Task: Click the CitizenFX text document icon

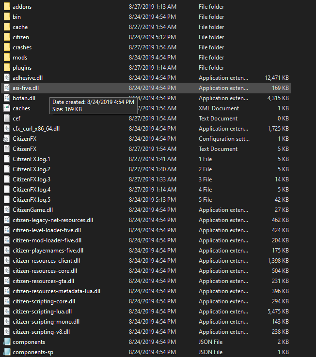Action: (x=7, y=149)
